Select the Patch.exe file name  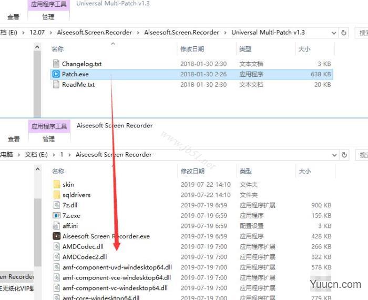pyautogui.click(x=75, y=74)
